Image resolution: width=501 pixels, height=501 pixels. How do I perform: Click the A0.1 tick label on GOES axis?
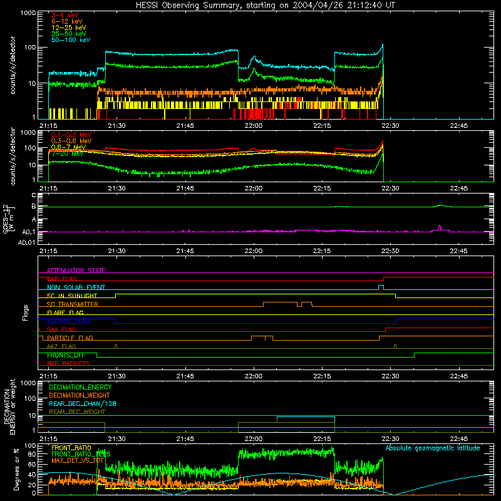[x=29, y=232]
